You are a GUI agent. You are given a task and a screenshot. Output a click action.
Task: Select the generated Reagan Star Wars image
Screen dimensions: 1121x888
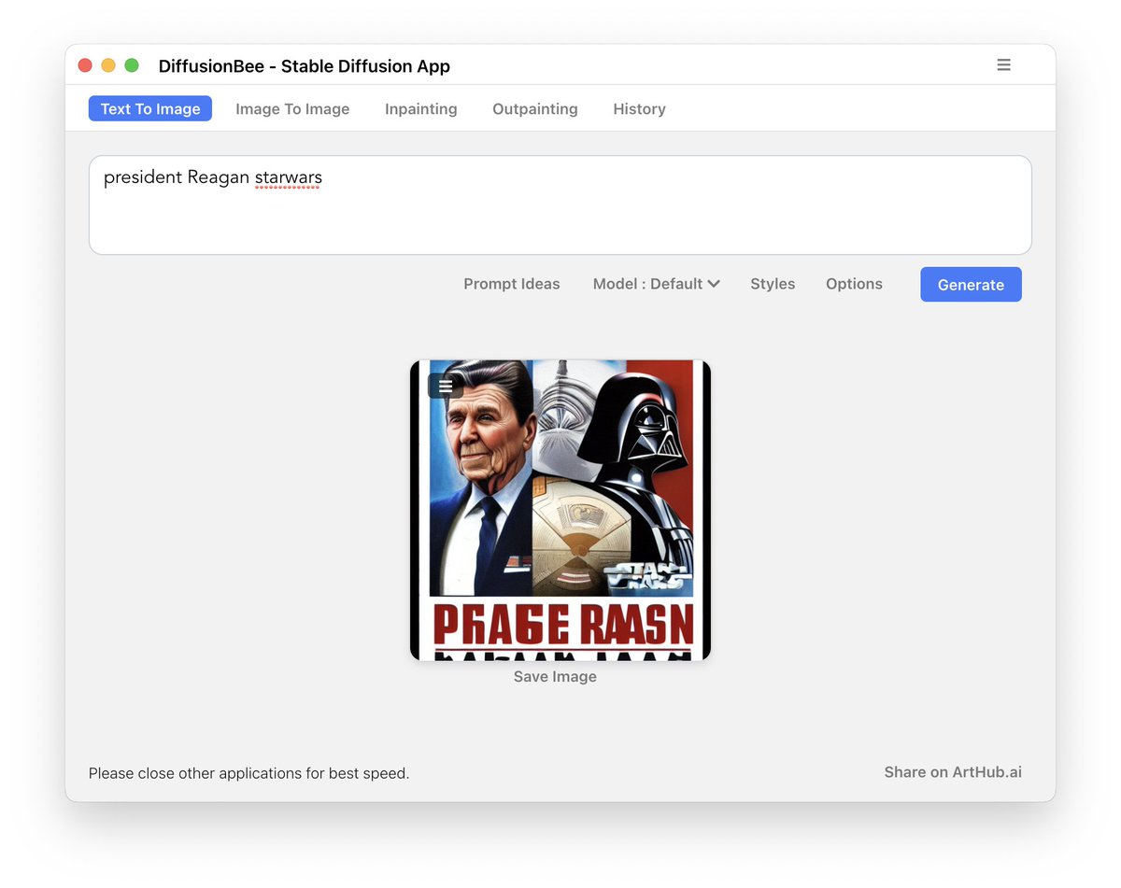click(560, 510)
